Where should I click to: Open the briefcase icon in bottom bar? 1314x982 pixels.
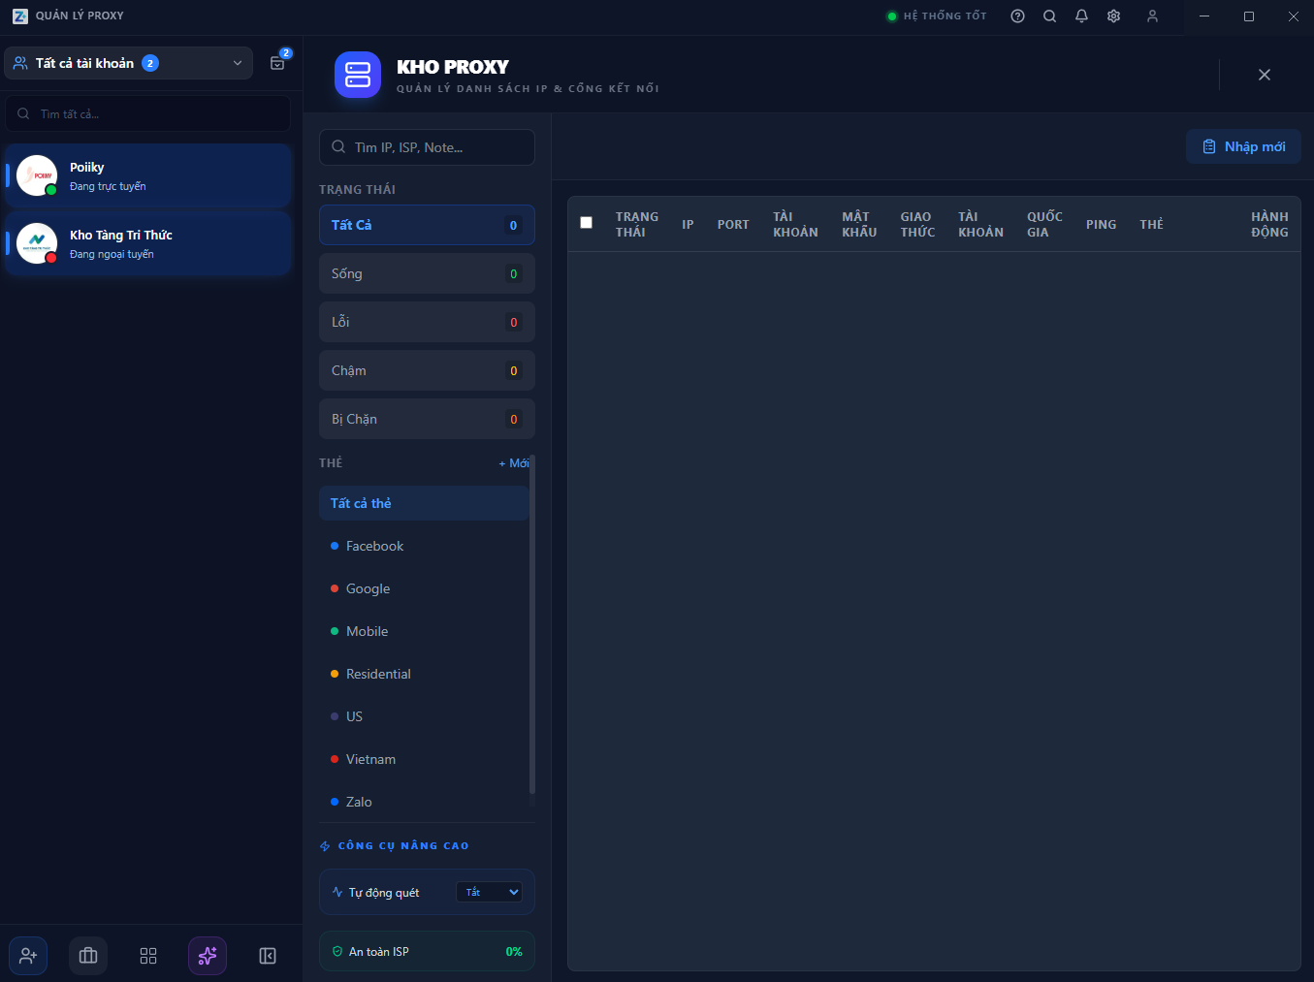pos(88,956)
